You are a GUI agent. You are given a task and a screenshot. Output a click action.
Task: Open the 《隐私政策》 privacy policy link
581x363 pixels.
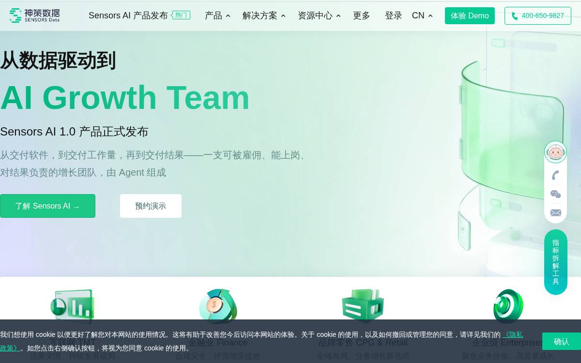pos(513,334)
